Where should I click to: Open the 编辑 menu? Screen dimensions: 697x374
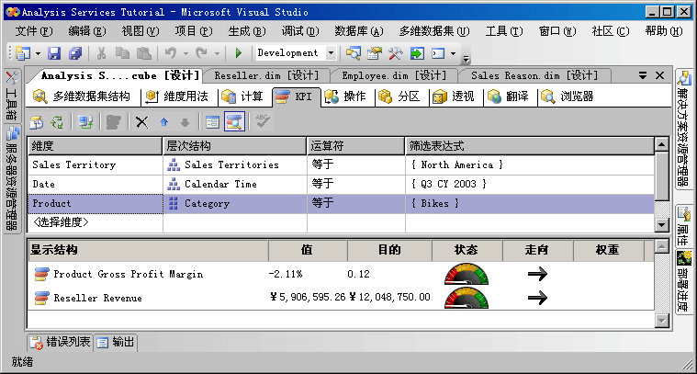[87, 31]
